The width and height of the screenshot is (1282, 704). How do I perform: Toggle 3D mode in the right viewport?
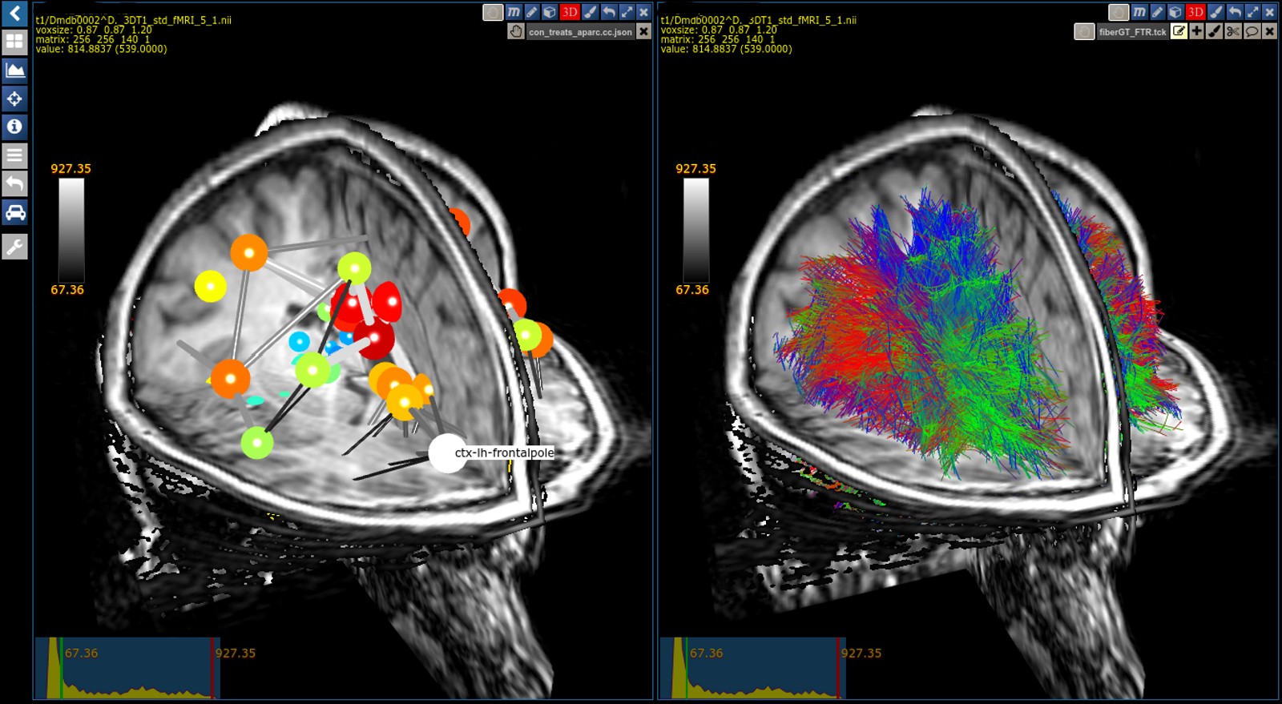click(1195, 12)
